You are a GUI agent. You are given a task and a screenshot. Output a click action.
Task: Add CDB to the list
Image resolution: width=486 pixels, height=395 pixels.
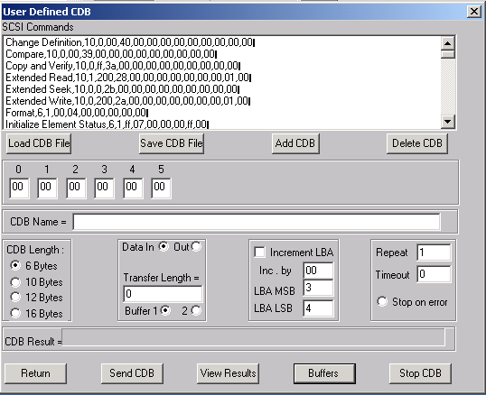coord(295,143)
